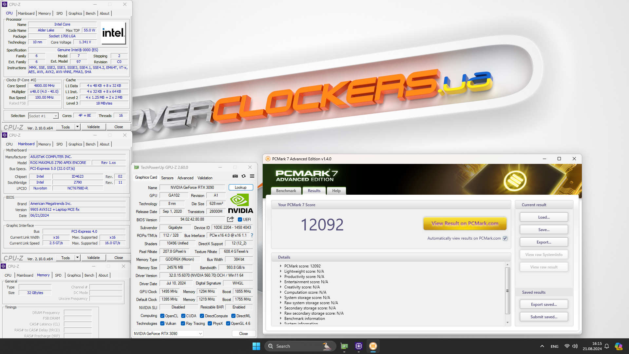Image resolution: width=629 pixels, height=354 pixels.
Task: Toggle the Vulkan checkbox
Action: tap(162, 324)
